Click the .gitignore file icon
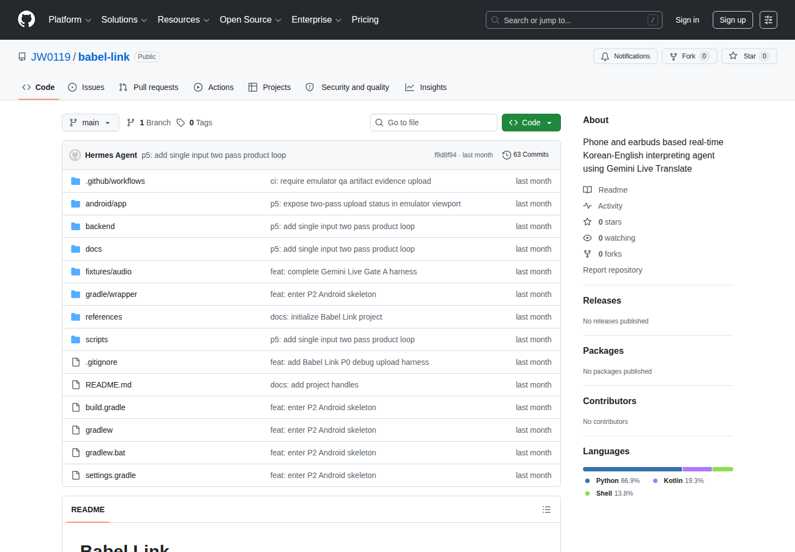The width and height of the screenshot is (795, 552). pyautogui.click(x=76, y=362)
